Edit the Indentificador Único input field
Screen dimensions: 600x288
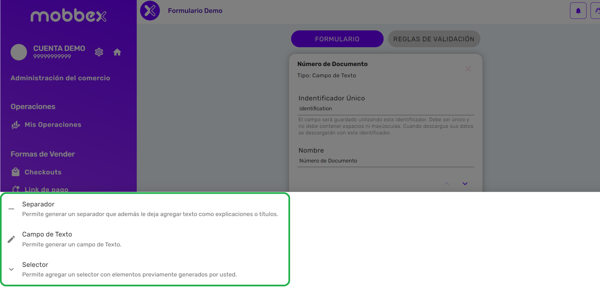tap(386, 108)
